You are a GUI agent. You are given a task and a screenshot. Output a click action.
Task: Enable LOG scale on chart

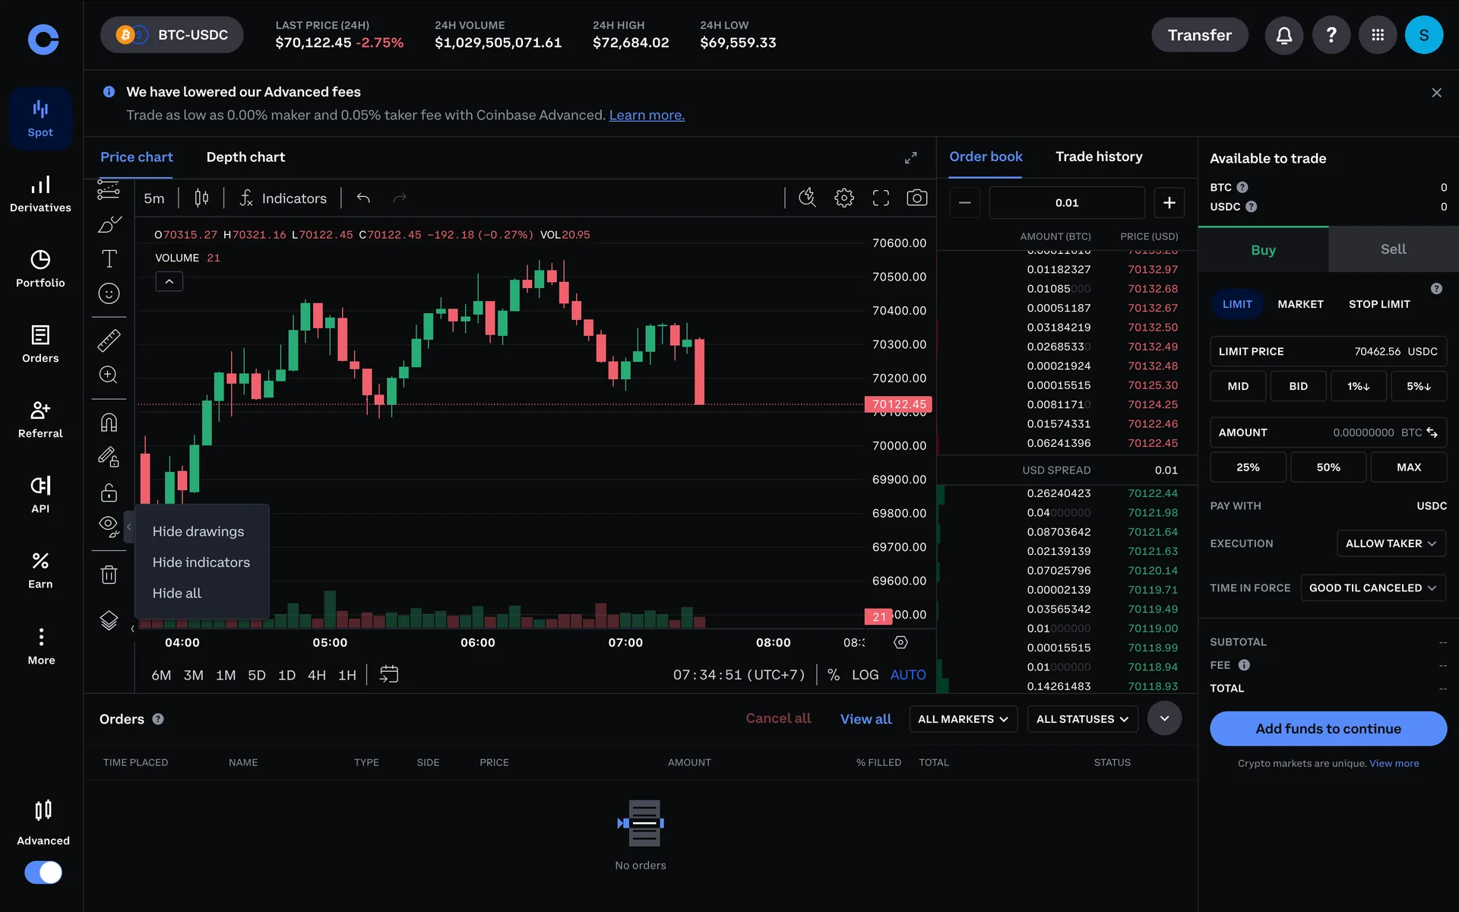(865, 675)
